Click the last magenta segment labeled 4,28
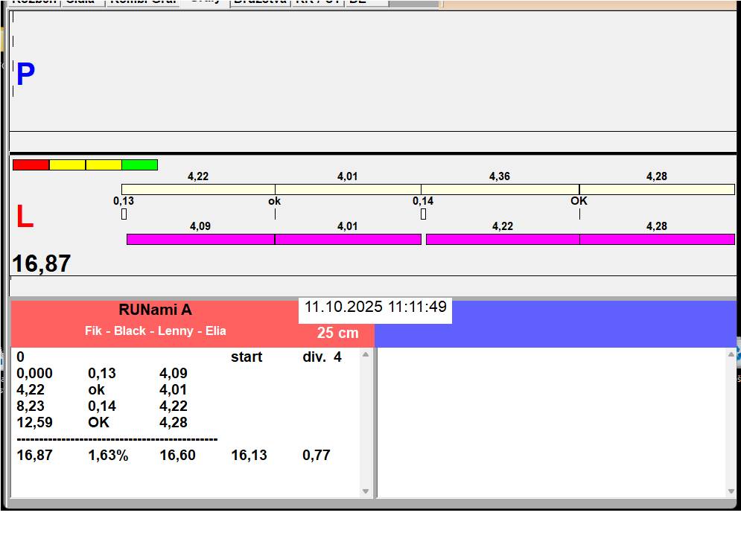 (x=657, y=239)
